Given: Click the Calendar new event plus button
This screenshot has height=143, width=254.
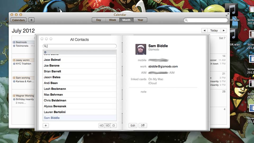Looking at the screenshot, I should [x=31, y=20].
